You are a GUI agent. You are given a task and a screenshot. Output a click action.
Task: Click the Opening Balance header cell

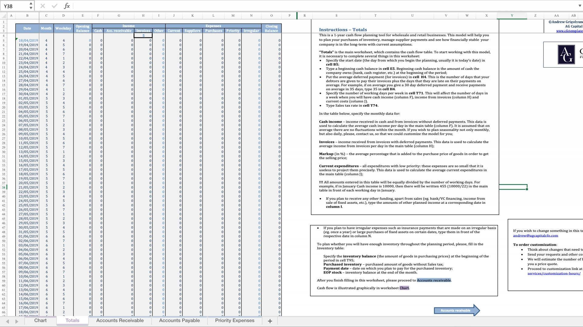point(83,29)
